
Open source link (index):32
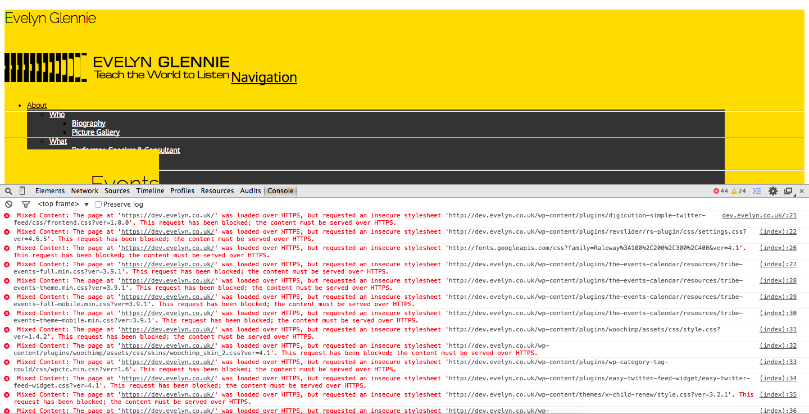click(778, 345)
